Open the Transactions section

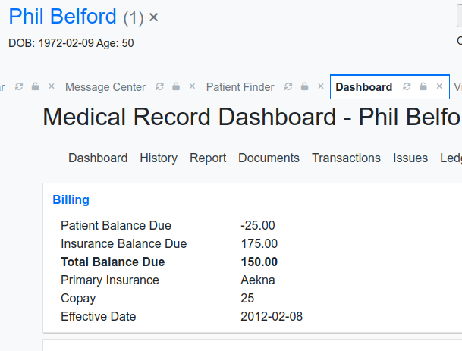[346, 158]
